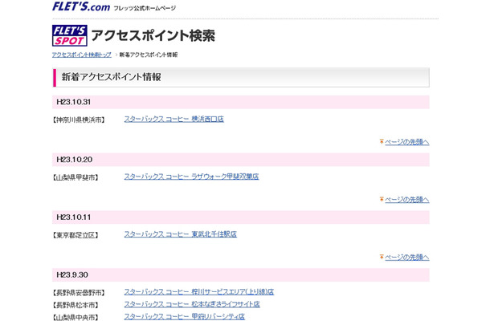Open アクセスポイント検索トップ breadcrumb link
The image size is (490, 321).
coord(82,55)
